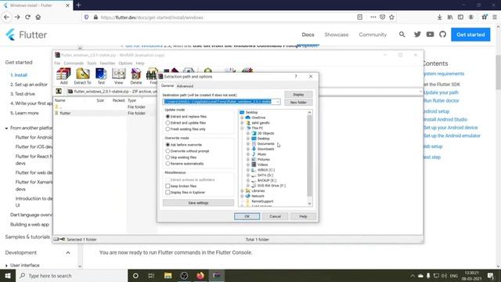Click OK in extraction dialog
501x282 pixels.
pyautogui.click(x=247, y=216)
